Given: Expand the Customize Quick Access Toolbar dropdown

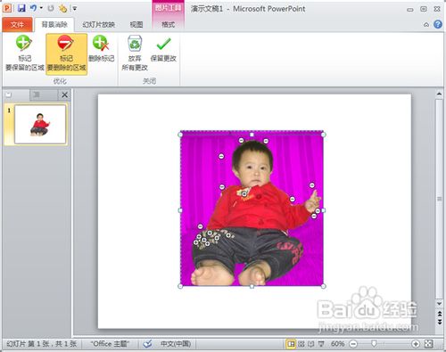Looking at the screenshot, I should 75,9.
